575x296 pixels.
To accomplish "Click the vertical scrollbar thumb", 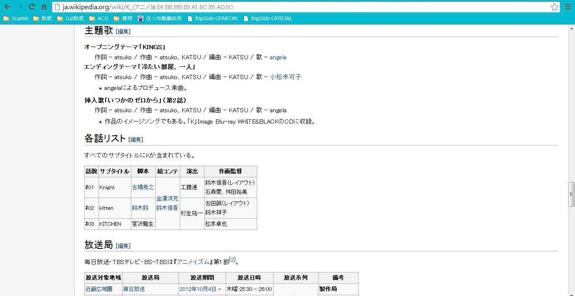I will pos(571,195).
